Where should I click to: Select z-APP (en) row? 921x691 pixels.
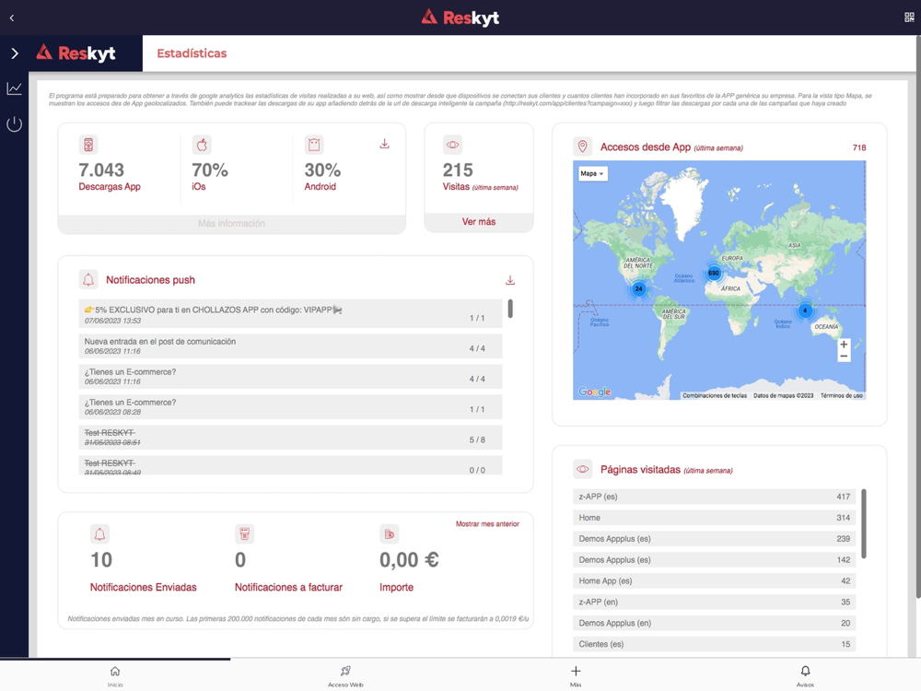pos(715,603)
